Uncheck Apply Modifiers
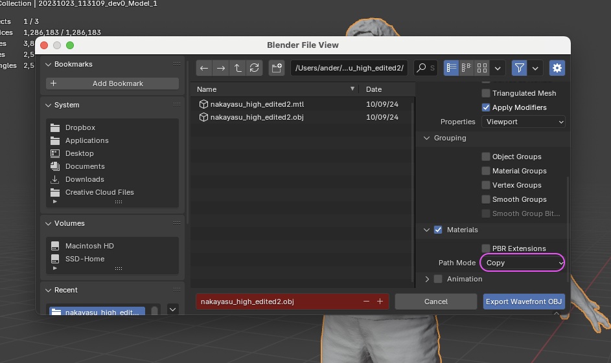The width and height of the screenshot is (611, 363). [x=485, y=107]
